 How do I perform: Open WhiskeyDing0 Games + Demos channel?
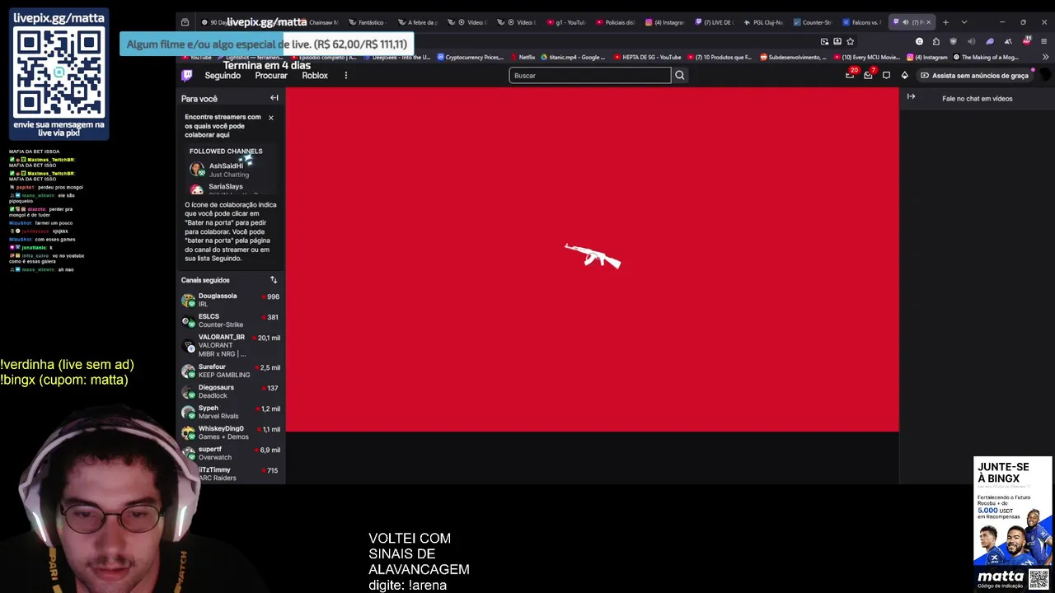coord(231,432)
